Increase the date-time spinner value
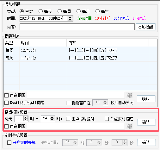This screenshot has width=160, height=150. tap(70, 17)
